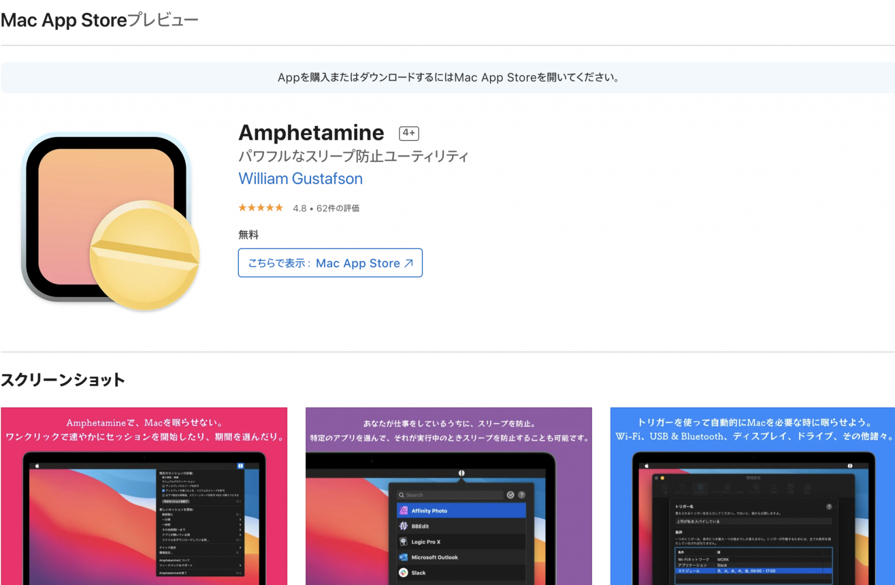Click the BBEdit icon in the app picker

[x=403, y=526]
